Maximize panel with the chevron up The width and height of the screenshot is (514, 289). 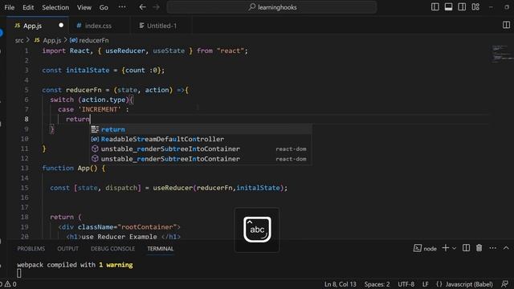click(x=506, y=248)
